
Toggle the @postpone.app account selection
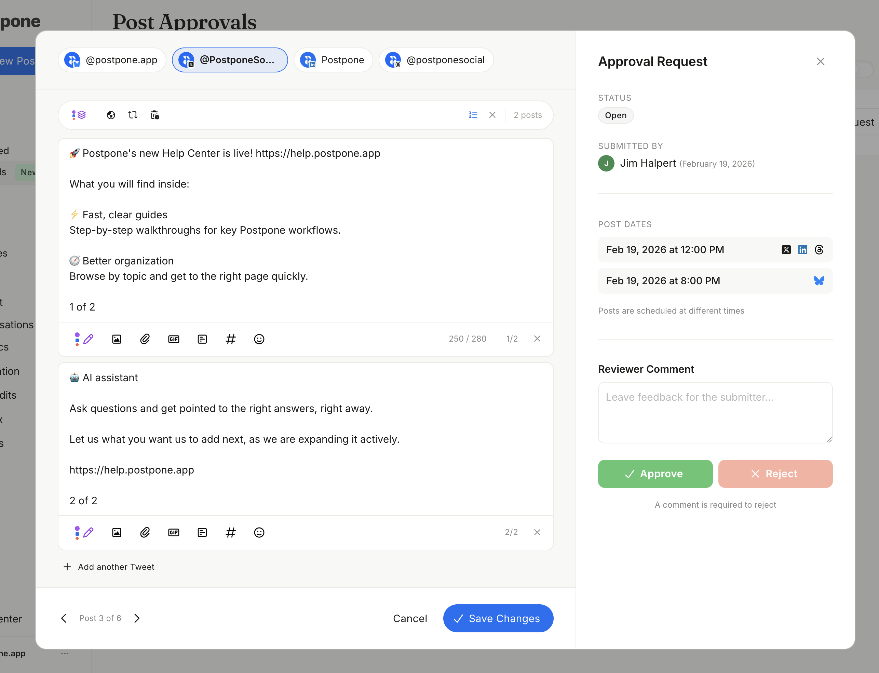112,60
